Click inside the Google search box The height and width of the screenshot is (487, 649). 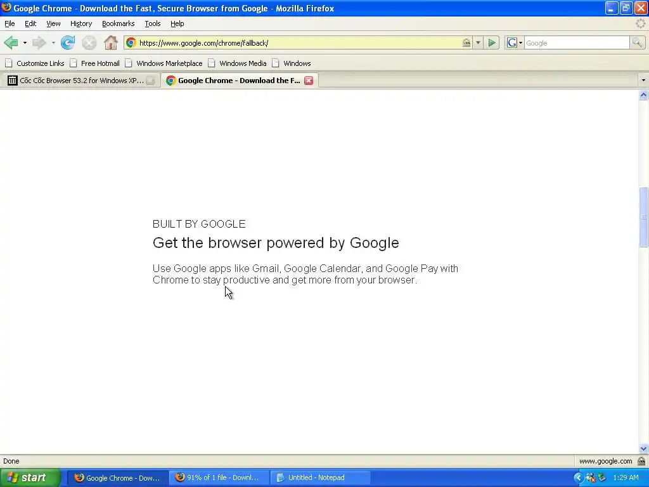(x=577, y=42)
